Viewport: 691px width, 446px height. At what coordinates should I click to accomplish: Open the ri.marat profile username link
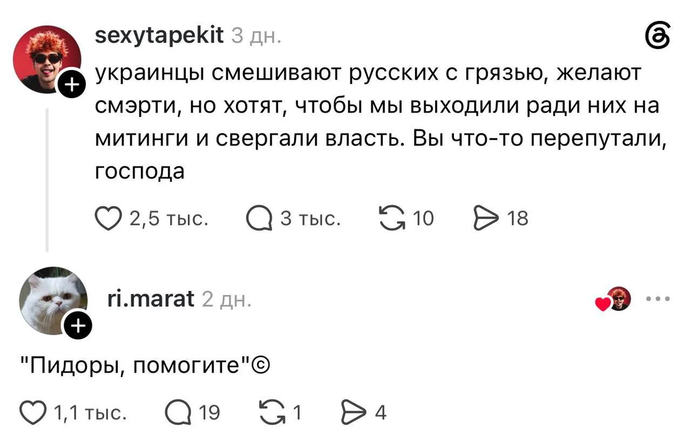coord(151,298)
